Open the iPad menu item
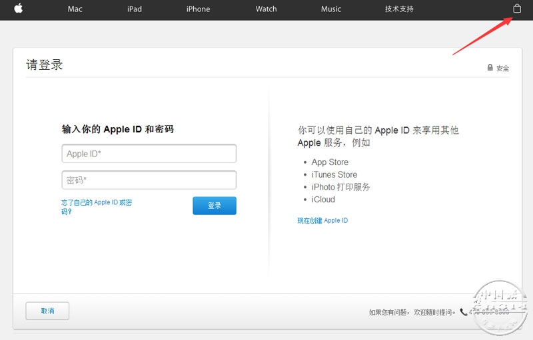 click(135, 9)
